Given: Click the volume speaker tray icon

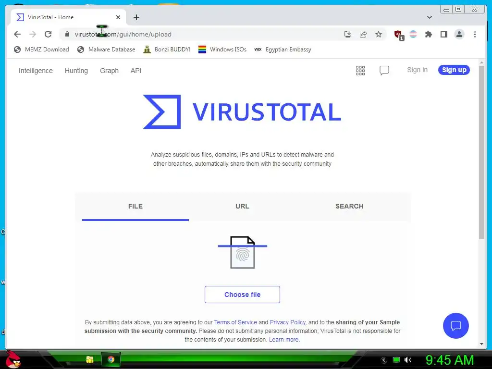Looking at the screenshot, I should coord(408,360).
